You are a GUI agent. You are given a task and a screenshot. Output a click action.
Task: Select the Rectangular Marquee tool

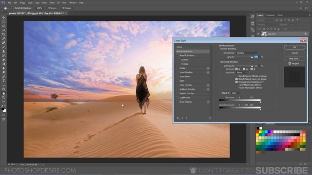coord(3,21)
